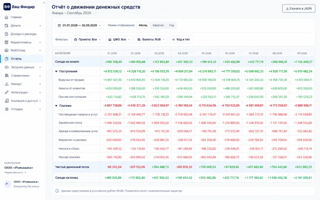Toggle the Код и тип button
This screenshot has height=200, width=320.
tap(181, 40)
